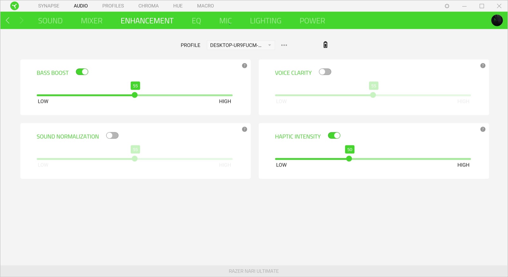Click the Voice Clarity slider handle
Image resolution: width=508 pixels, height=277 pixels.
(373, 95)
